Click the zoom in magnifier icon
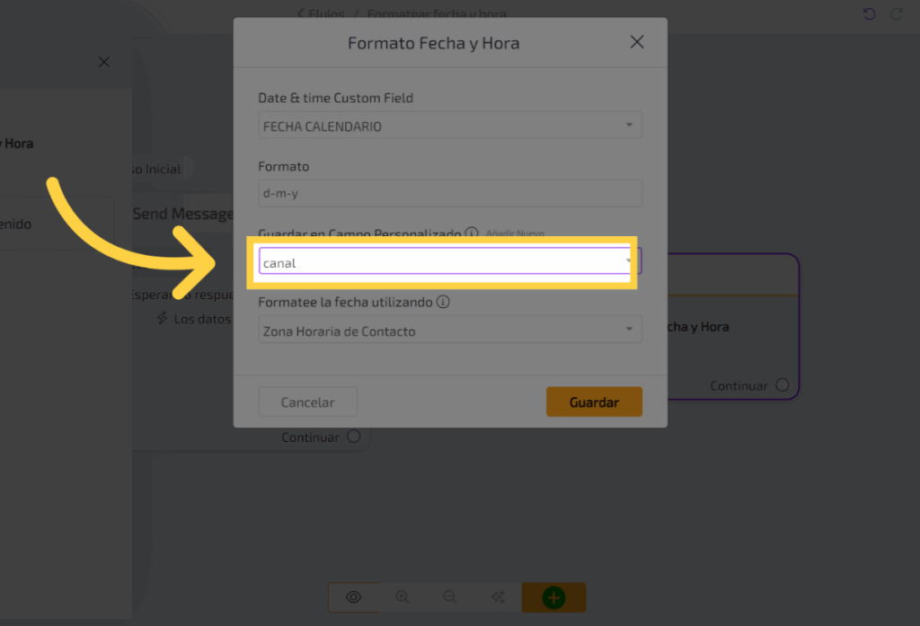 pos(402,597)
